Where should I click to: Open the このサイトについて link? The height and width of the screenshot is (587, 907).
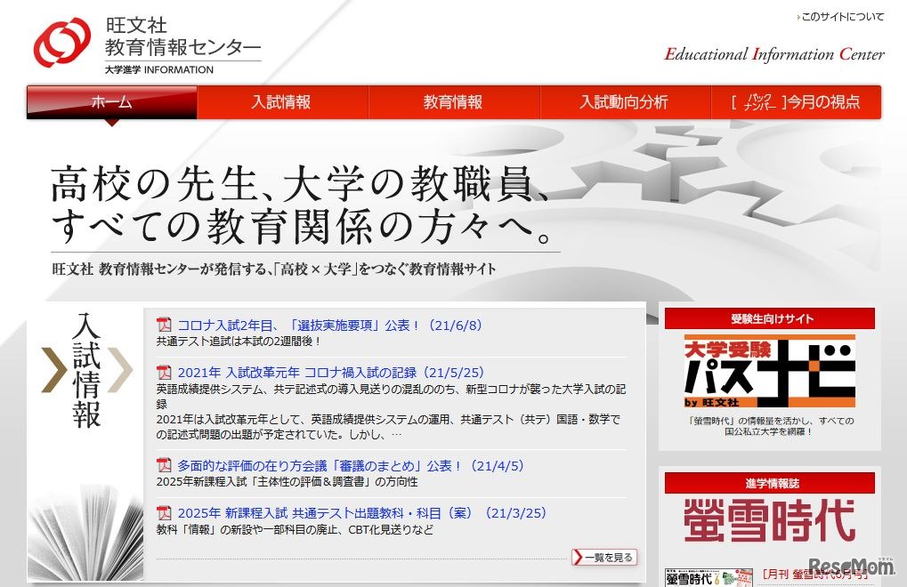pos(842,17)
